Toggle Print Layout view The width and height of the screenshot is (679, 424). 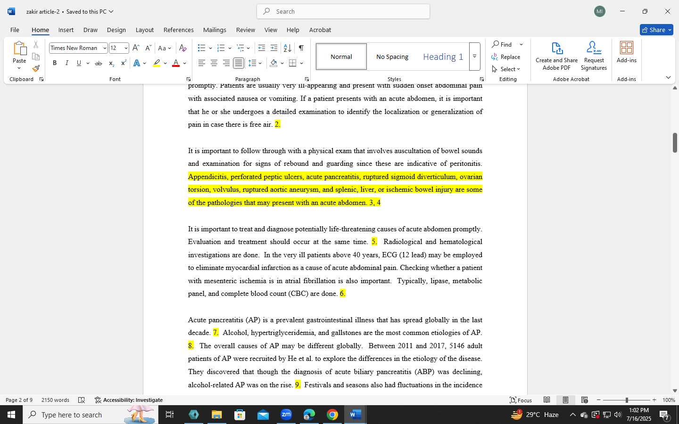point(565,400)
